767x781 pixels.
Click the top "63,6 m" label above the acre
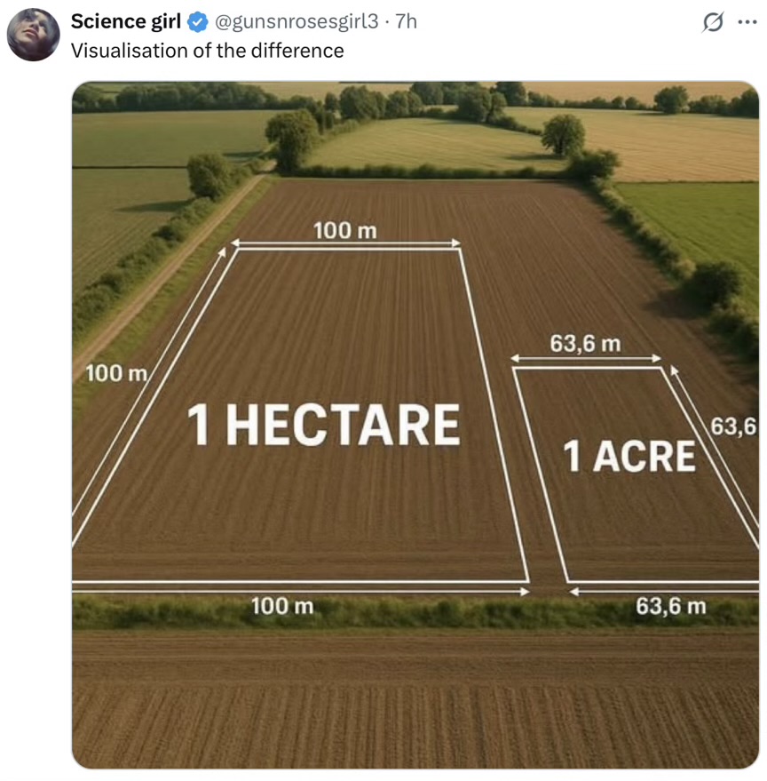[x=585, y=344]
